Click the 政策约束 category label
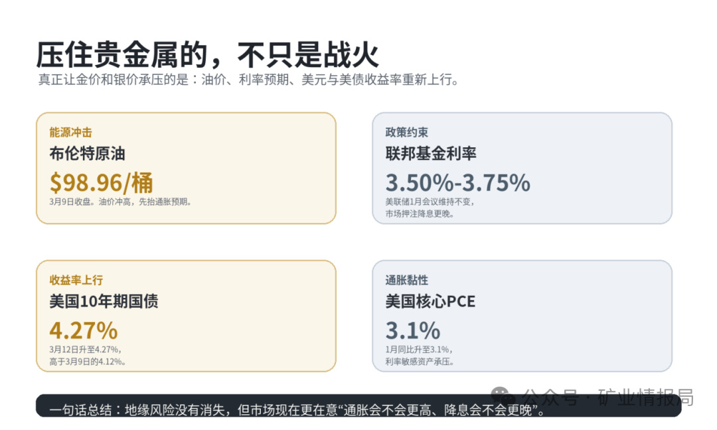 pyautogui.click(x=406, y=133)
